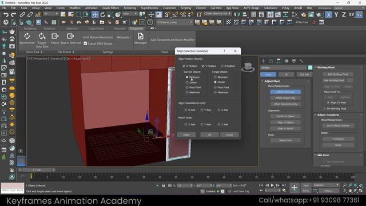
Task: Select Target Object Center radio button
Action: tap(215, 82)
